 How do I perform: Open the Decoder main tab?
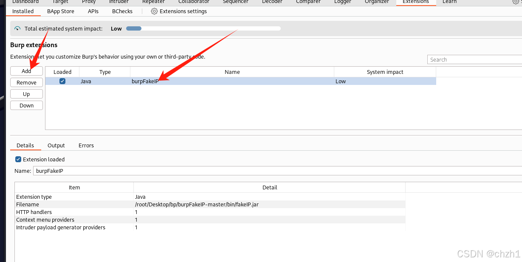(x=272, y=2)
